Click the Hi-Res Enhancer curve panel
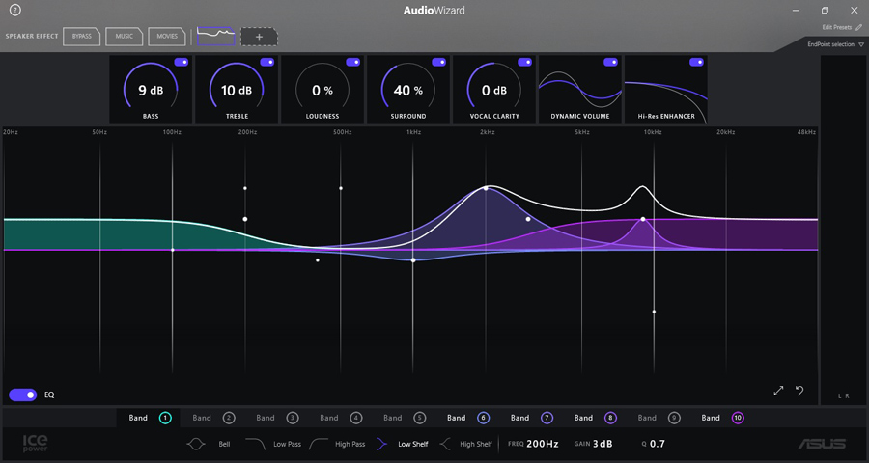The image size is (869, 463). [665, 90]
